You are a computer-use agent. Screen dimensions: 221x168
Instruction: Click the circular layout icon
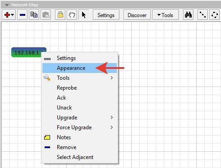(215, 15)
